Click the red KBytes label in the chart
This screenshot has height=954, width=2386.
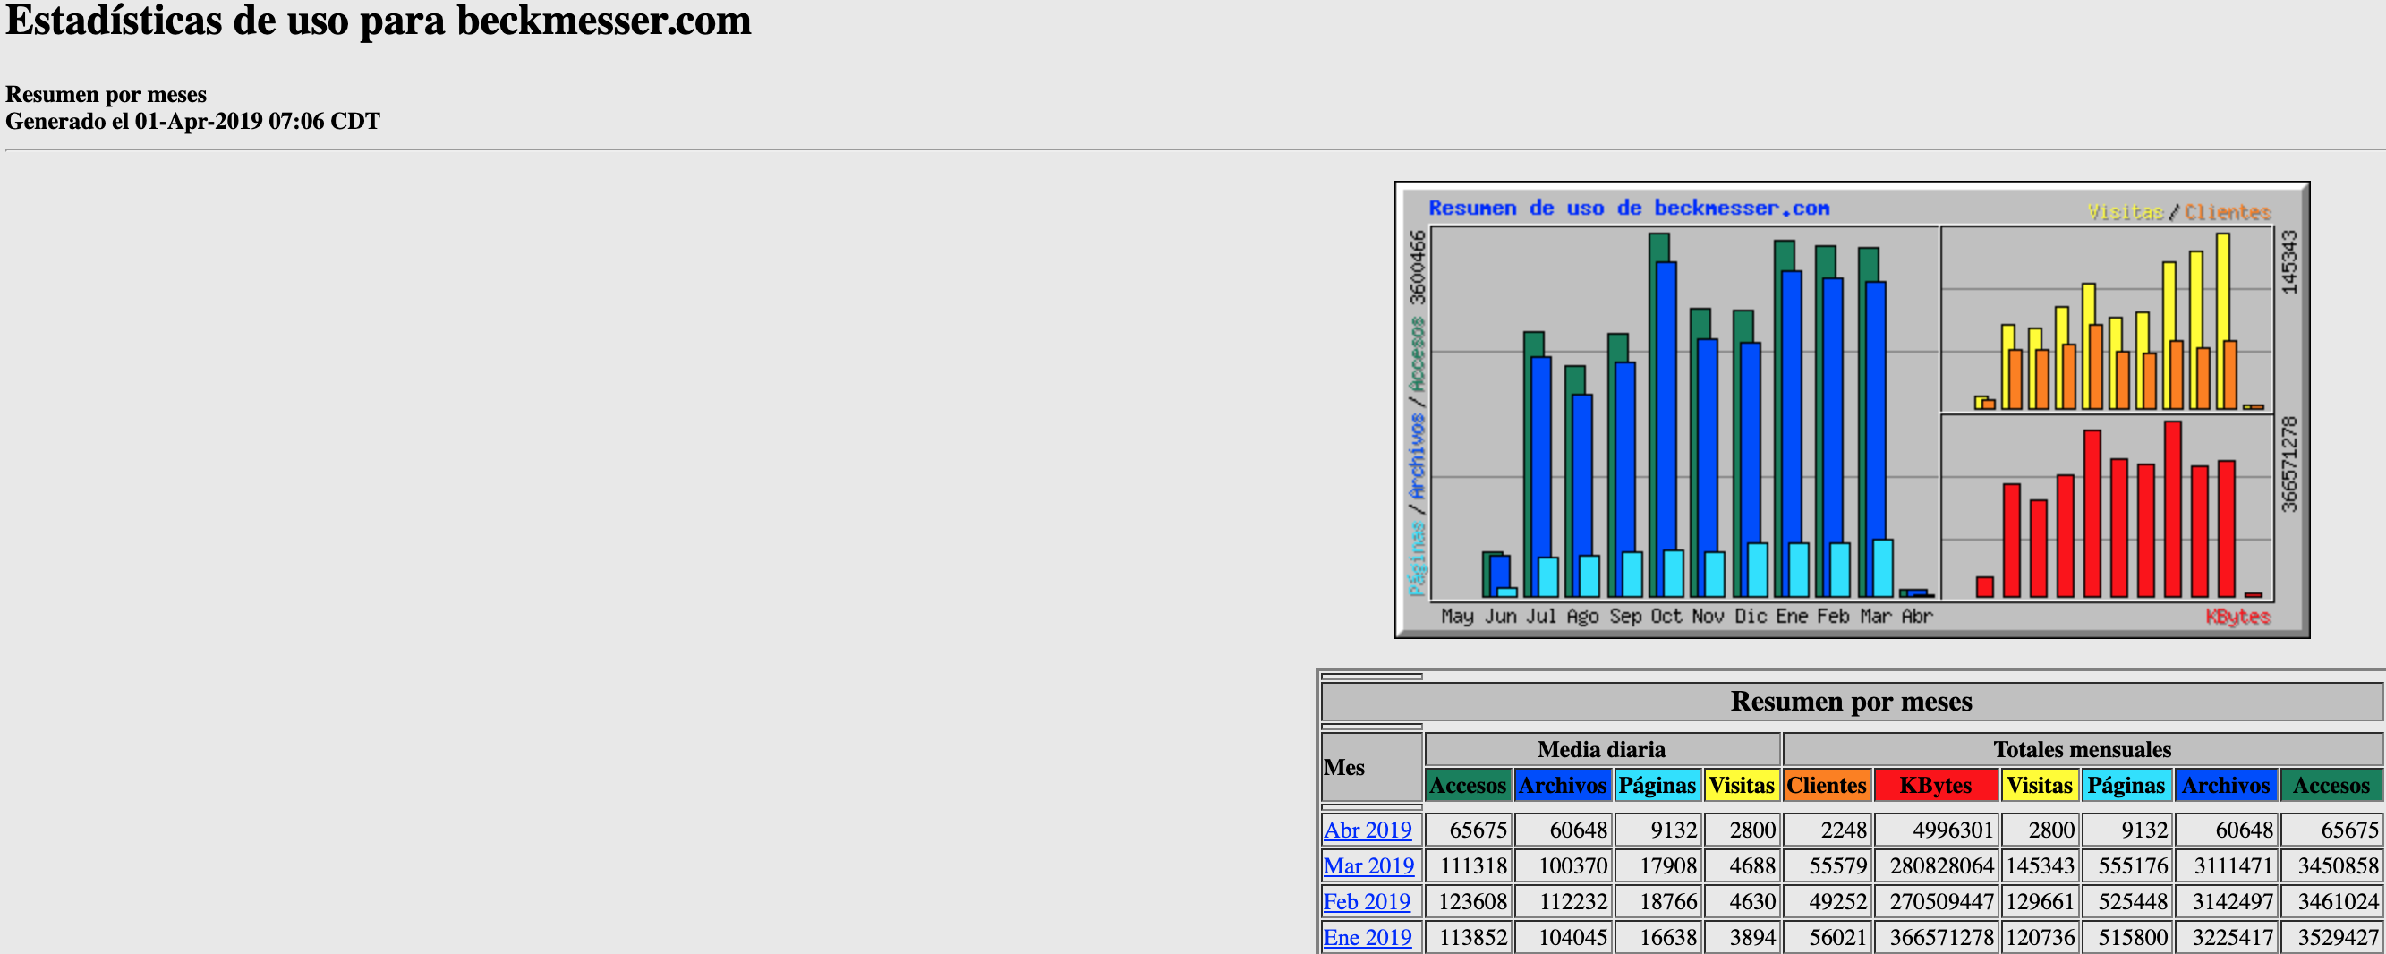(2237, 617)
